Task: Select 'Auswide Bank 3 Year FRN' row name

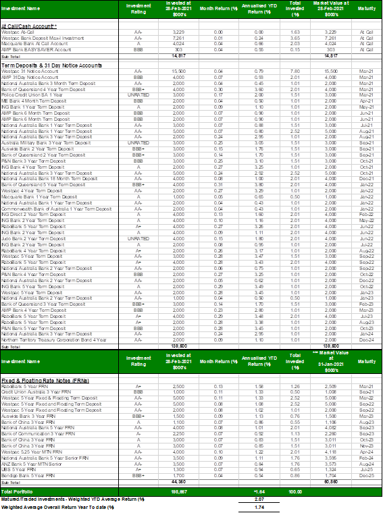Action: point(28,416)
